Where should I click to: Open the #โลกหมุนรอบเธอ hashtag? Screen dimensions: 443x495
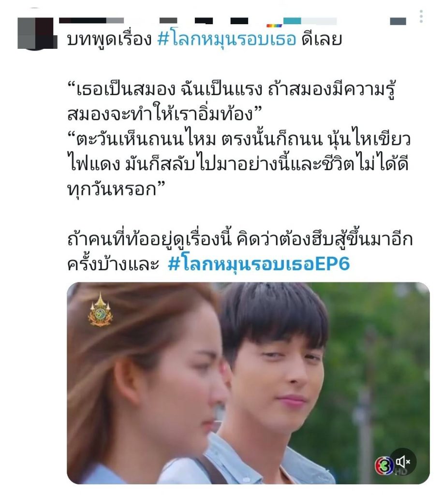click(x=227, y=40)
